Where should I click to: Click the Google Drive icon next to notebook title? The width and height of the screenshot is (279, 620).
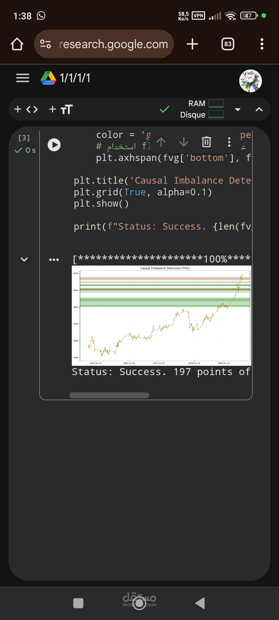tap(48, 79)
